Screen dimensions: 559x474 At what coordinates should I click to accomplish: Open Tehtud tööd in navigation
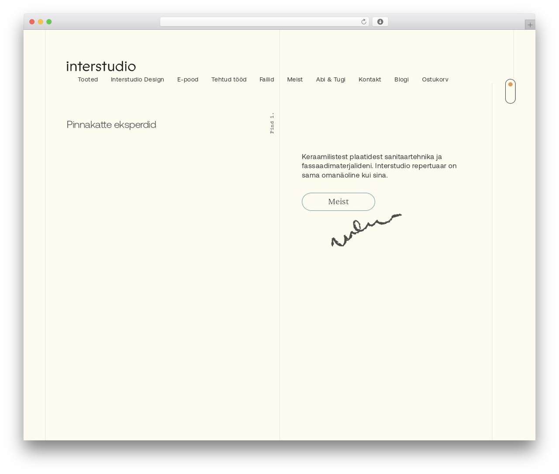[x=229, y=80]
